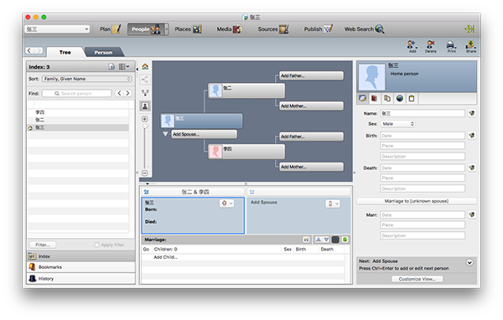Image resolution: width=503 pixels, height=320 pixels.
Task: Enable the Apply filter checkbox
Action: 96,245
